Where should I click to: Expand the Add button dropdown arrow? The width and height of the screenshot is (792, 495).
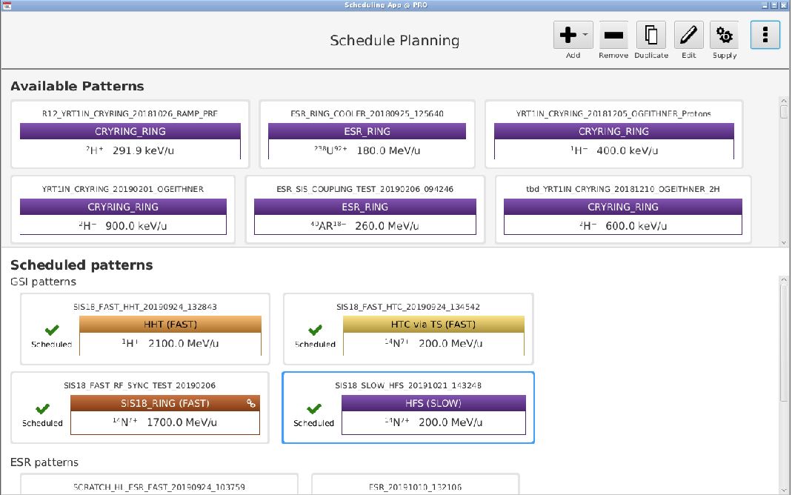pyautogui.click(x=585, y=34)
